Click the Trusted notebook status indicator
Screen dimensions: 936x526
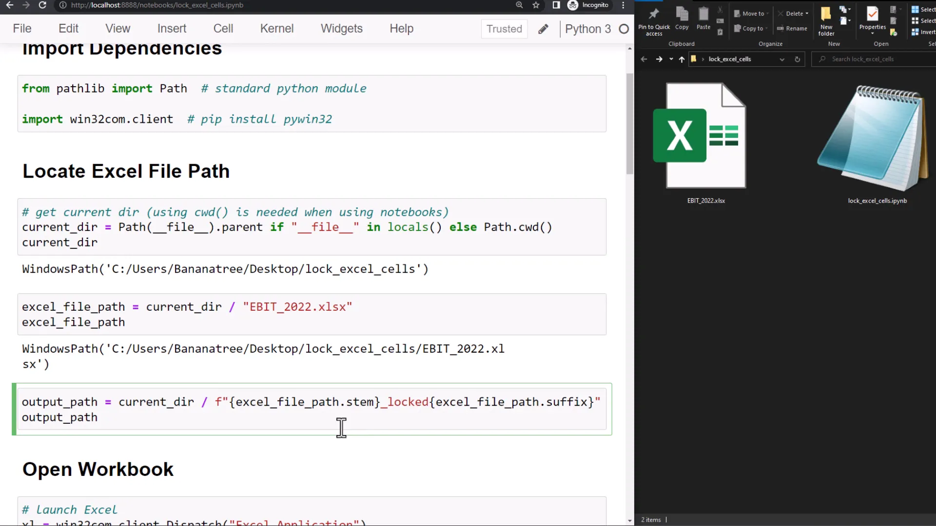click(504, 29)
